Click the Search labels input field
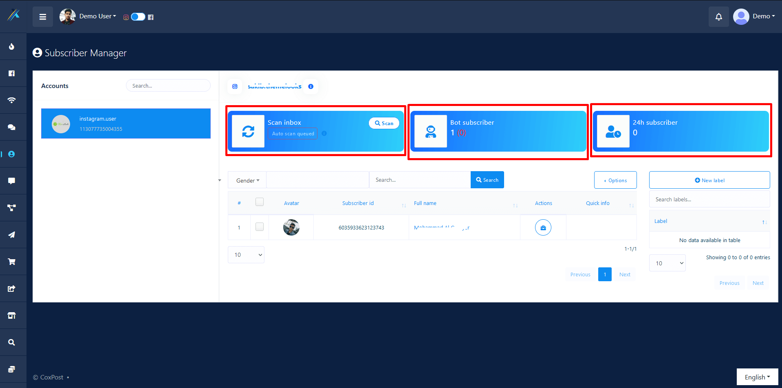Viewport: 782px width, 388px height. [709, 199]
